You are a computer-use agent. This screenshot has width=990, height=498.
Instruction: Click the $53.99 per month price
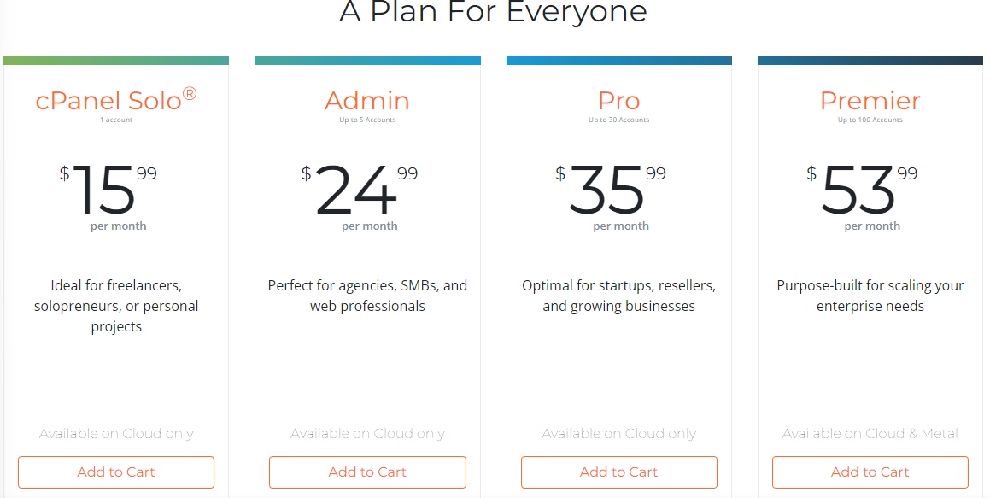tap(859, 190)
